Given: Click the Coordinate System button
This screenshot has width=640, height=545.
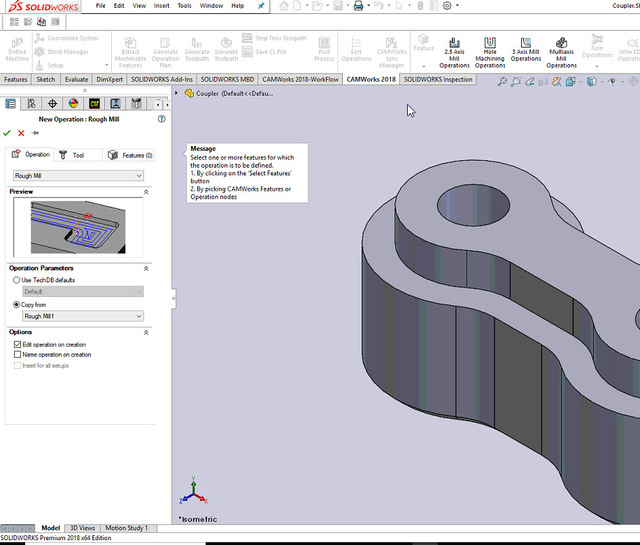Looking at the screenshot, I should coord(67,38).
